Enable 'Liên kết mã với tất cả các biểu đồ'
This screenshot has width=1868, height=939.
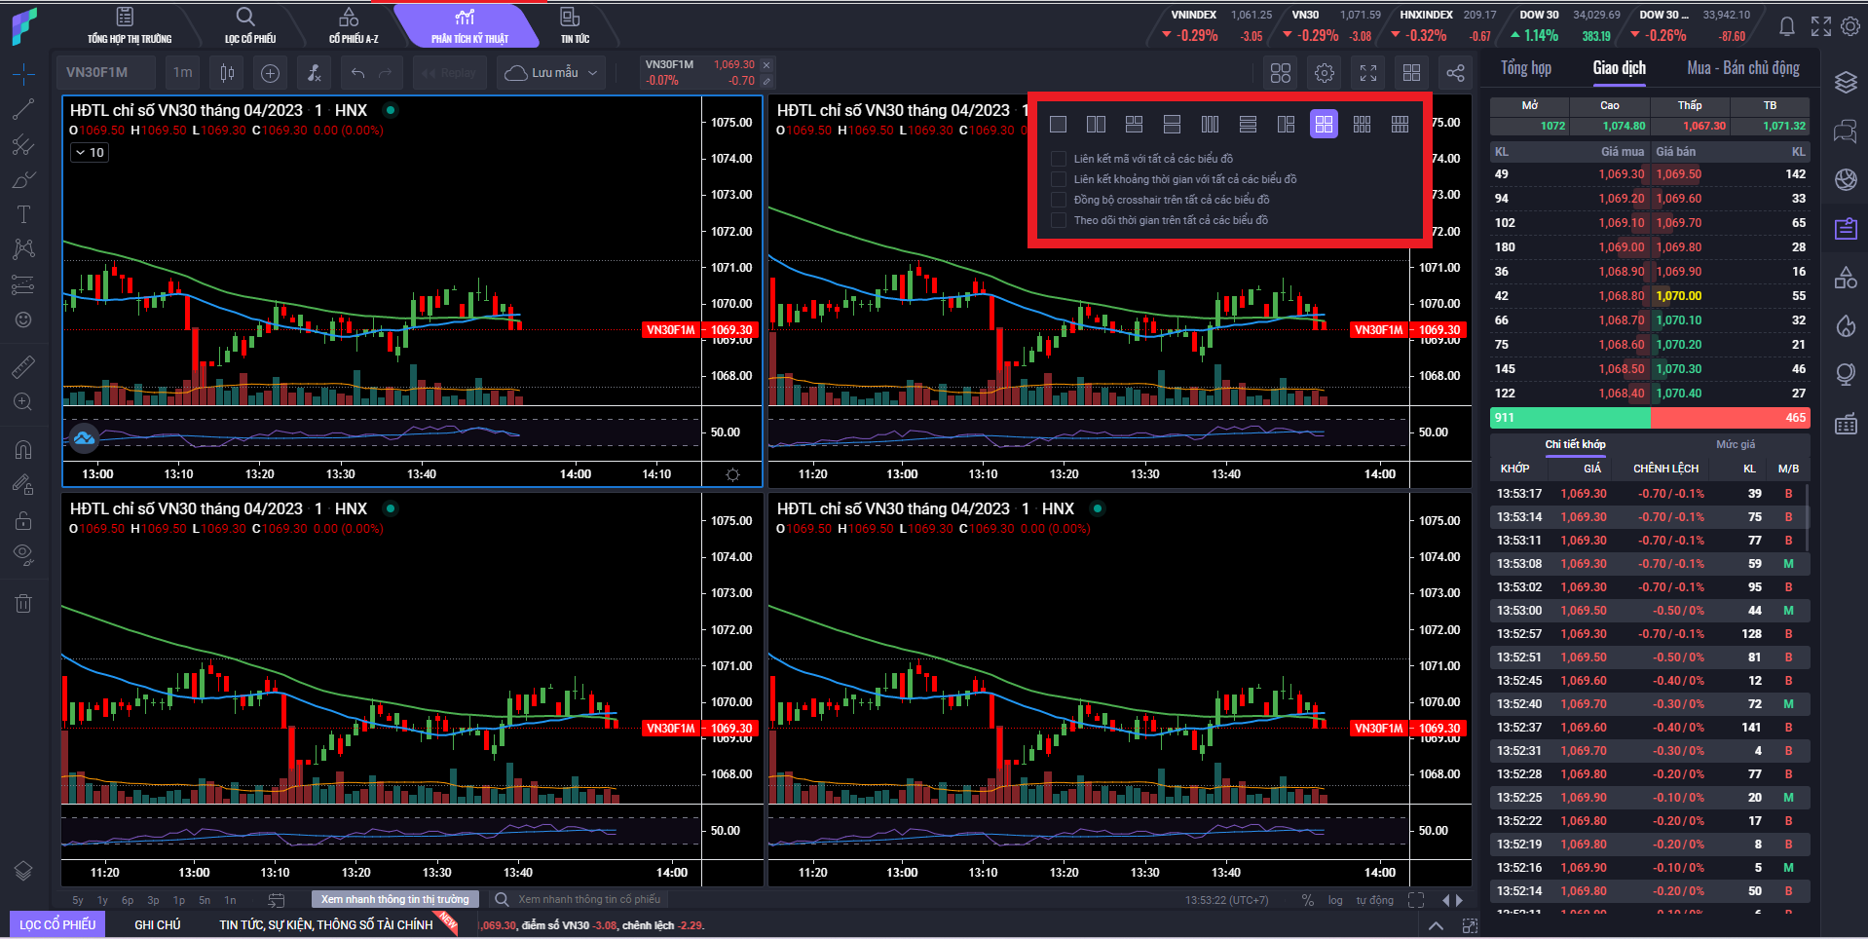1059,159
